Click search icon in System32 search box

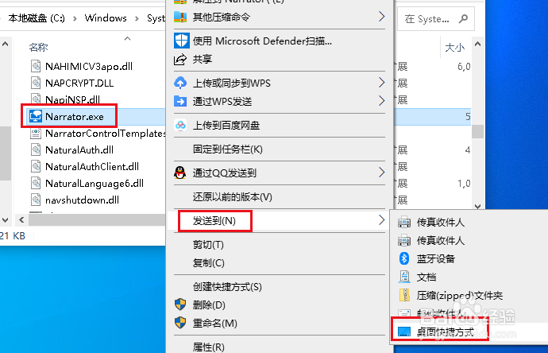(464, 18)
